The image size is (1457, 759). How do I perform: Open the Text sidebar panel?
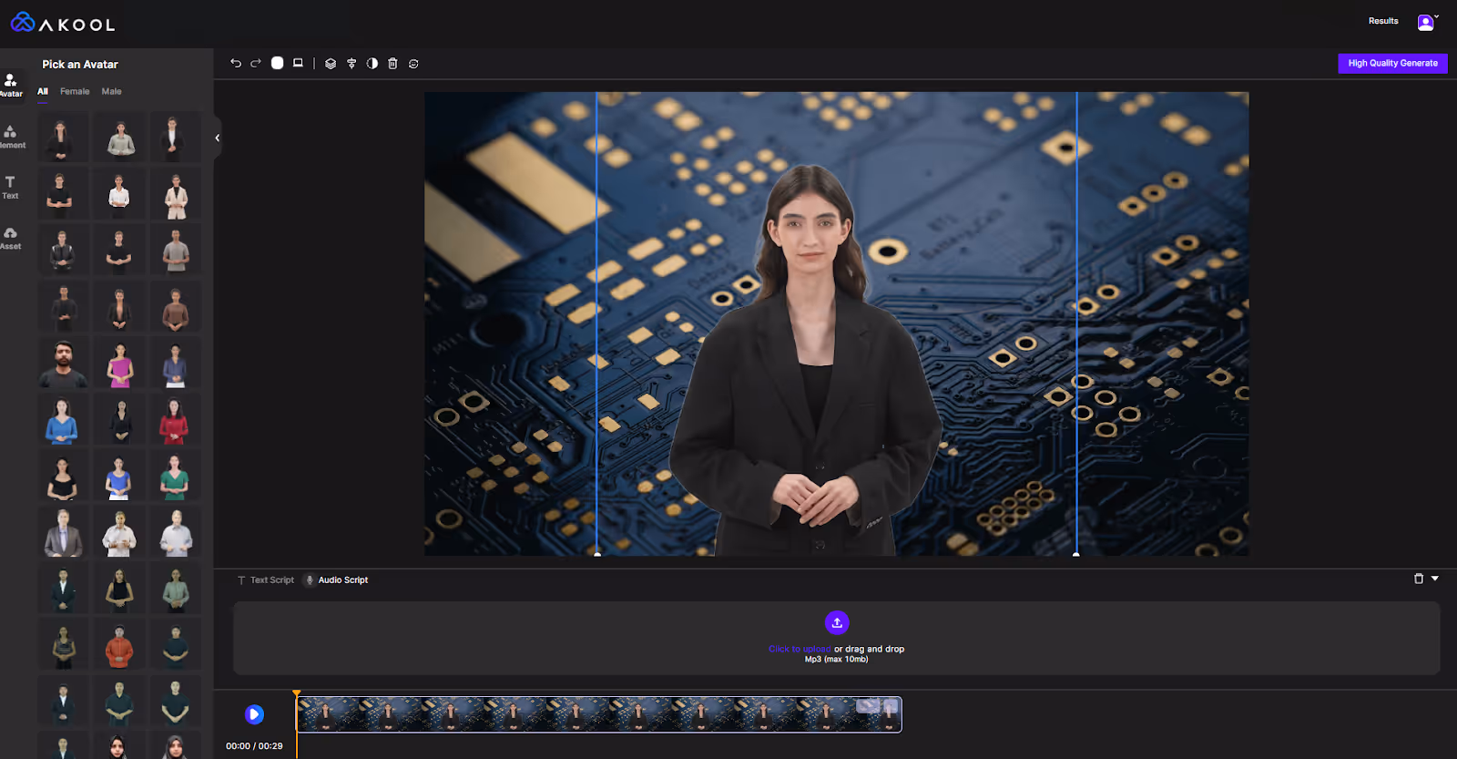10,187
